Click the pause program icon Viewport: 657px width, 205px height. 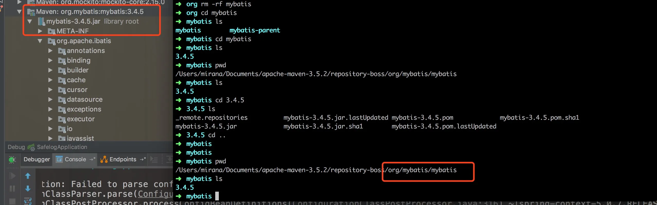tap(12, 189)
